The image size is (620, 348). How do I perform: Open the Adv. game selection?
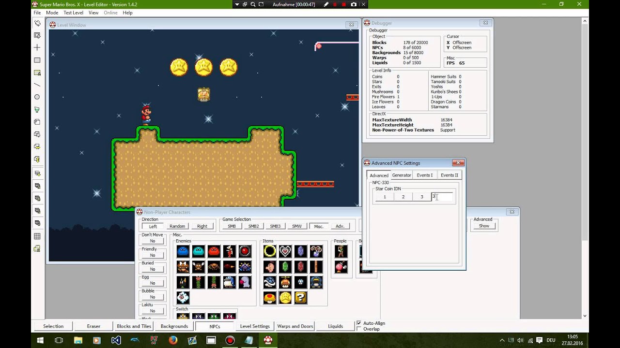340,226
